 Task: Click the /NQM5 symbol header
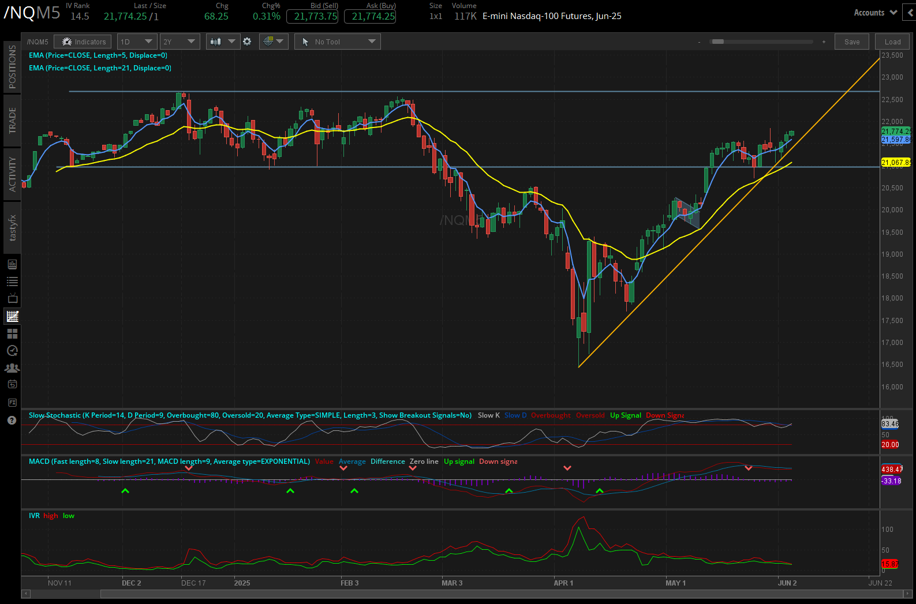tap(32, 13)
